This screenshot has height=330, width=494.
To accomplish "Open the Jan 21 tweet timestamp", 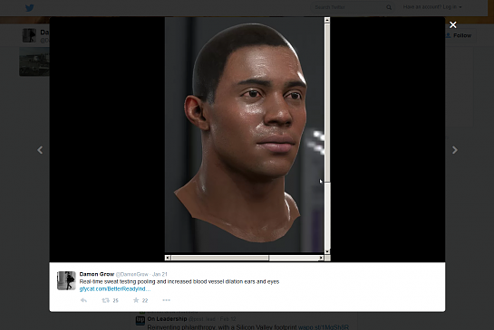I will click(160, 274).
